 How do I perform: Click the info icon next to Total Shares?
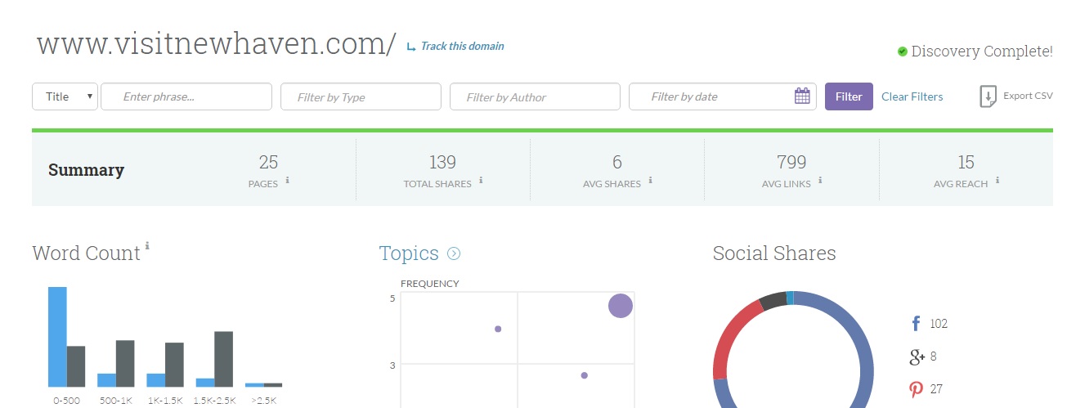click(x=481, y=180)
